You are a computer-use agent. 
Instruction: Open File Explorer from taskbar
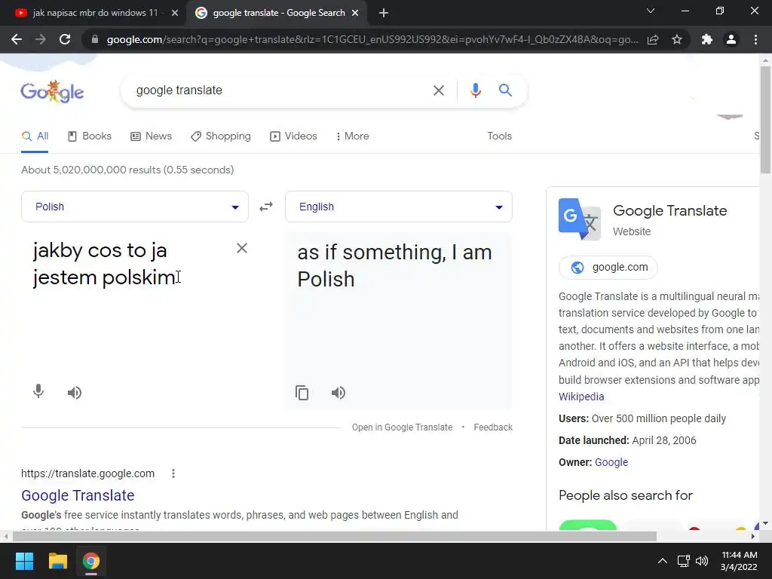pos(57,561)
